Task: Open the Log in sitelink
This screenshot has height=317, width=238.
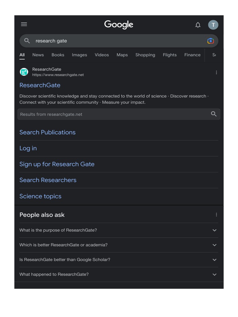Action: point(28,148)
